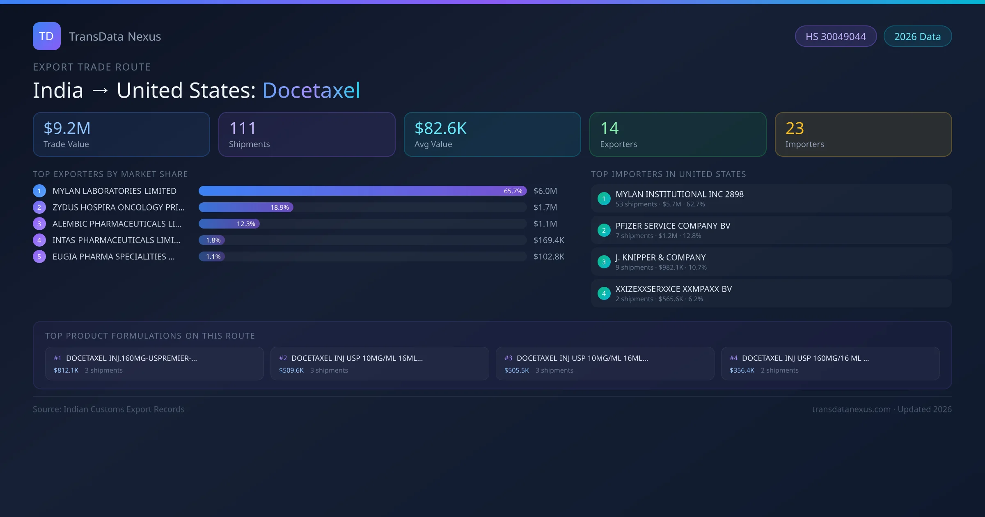Click the 18.9% Zydus share bar
Screen dimensions: 985x517
click(245, 207)
